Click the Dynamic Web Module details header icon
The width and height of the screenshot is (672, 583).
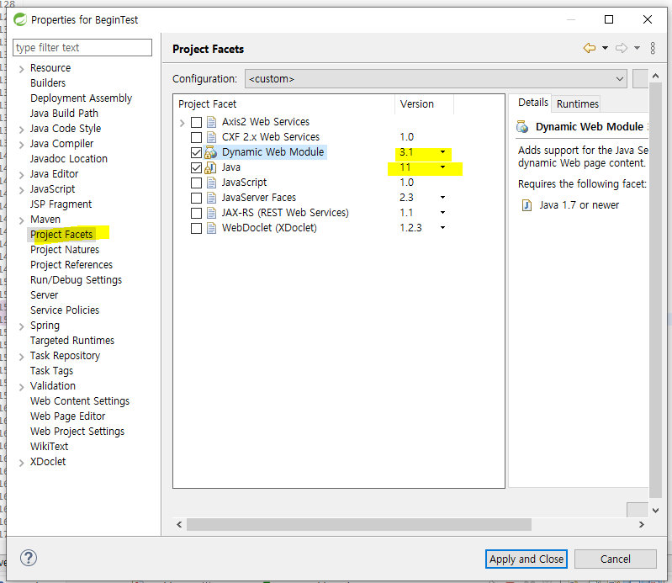click(522, 127)
